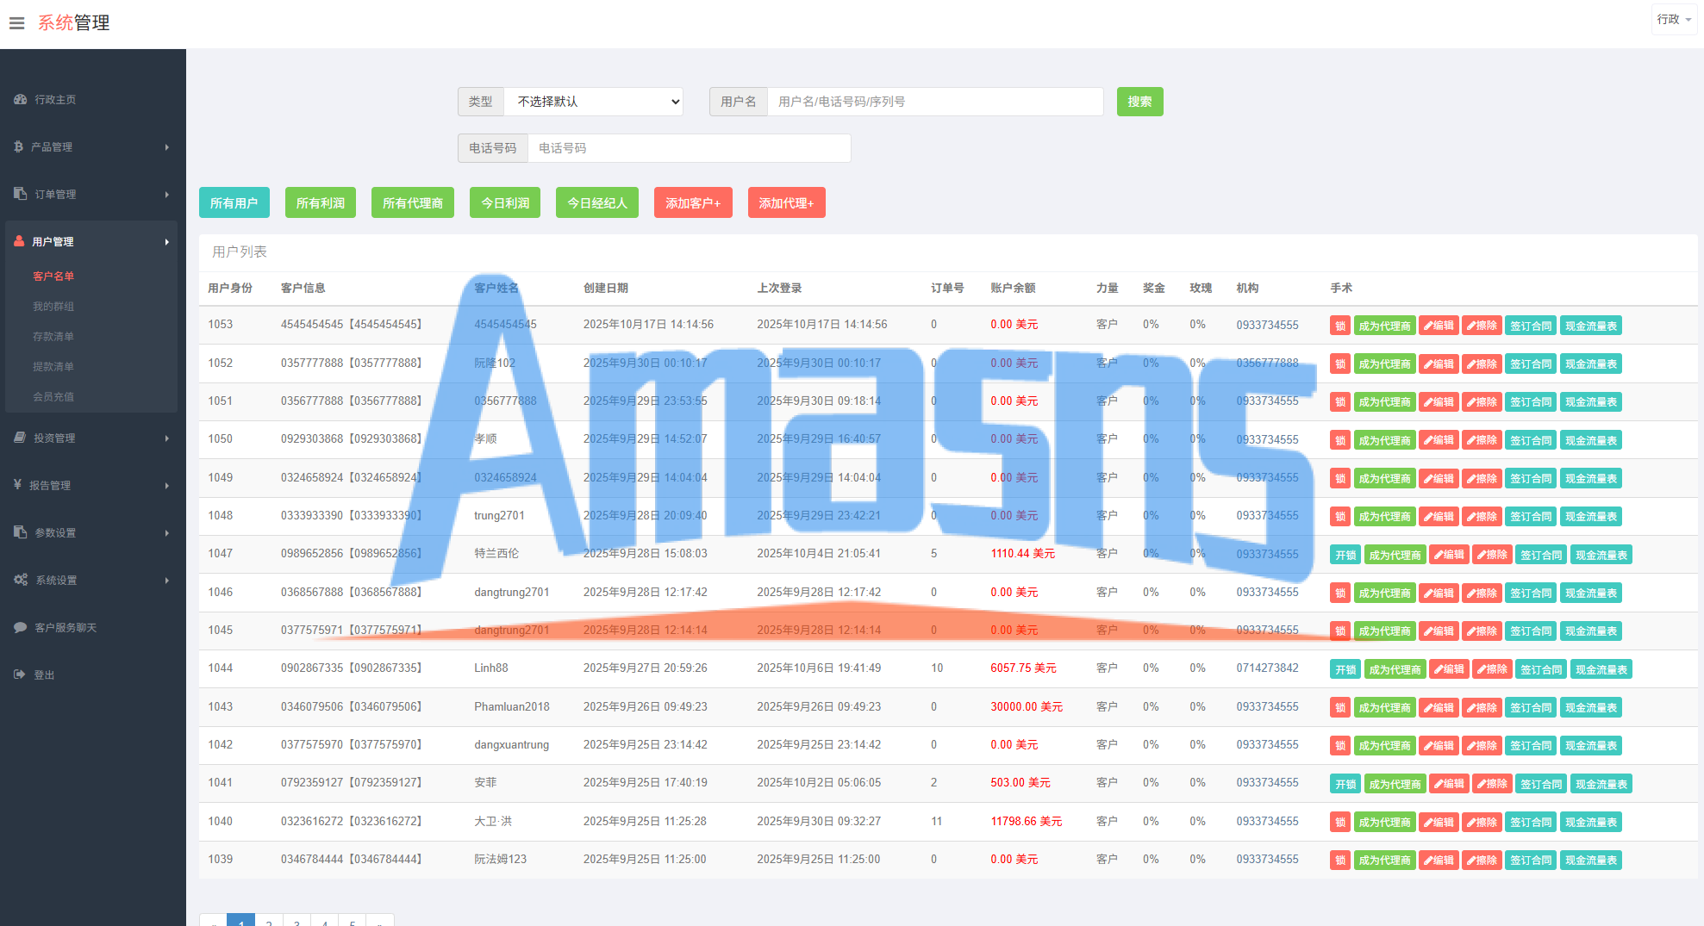Click the logout icon for 登出
This screenshot has width=1704, height=926.
(x=20, y=675)
